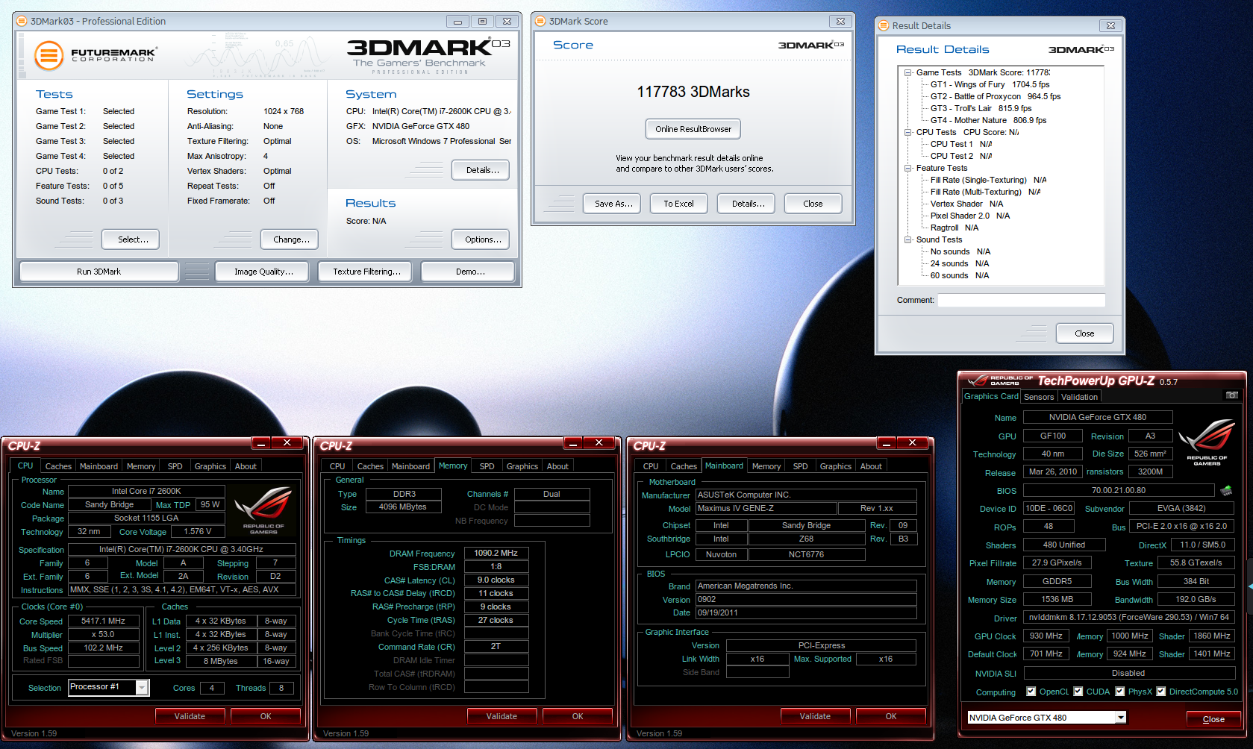Select GT4 - Mother Nature row
The height and width of the screenshot is (749, 1253).
[988, 120]
